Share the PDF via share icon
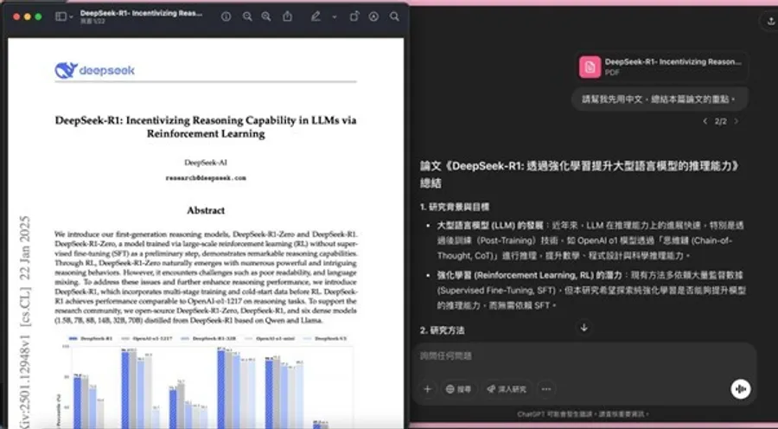 coord(287,16)
